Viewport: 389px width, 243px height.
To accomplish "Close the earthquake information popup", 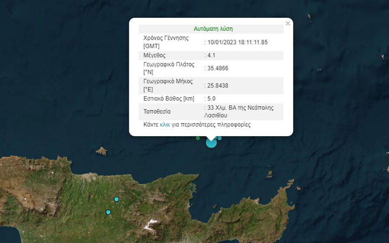I will point(288,23).
